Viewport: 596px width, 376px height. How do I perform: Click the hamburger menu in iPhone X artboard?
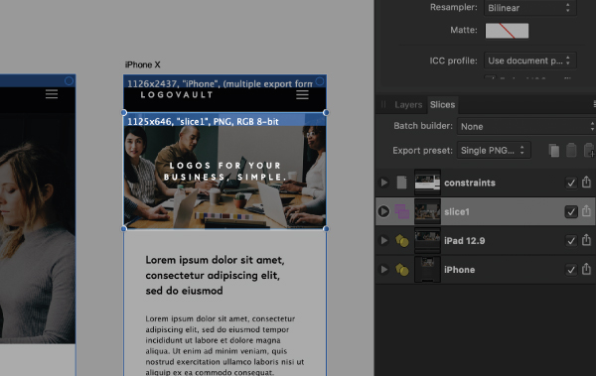(x=302, y=94)
